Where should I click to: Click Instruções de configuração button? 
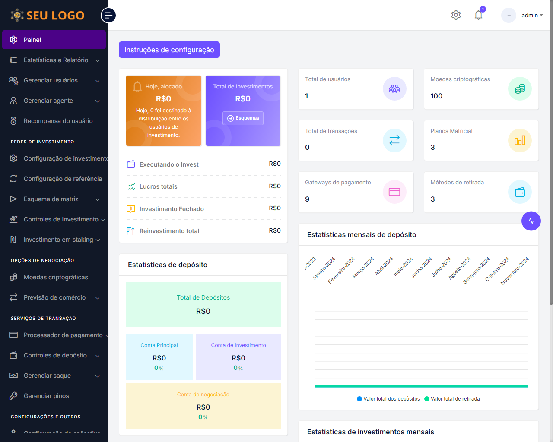[x=169, y=50]
